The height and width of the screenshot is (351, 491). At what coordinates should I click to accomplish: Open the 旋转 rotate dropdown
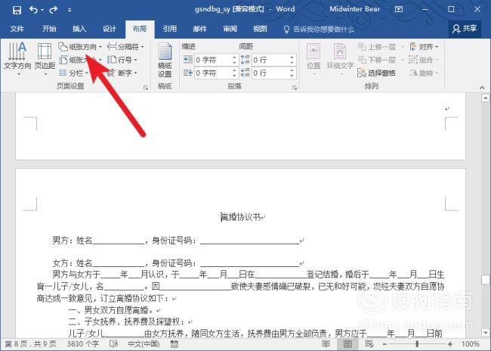coord(424,73)
